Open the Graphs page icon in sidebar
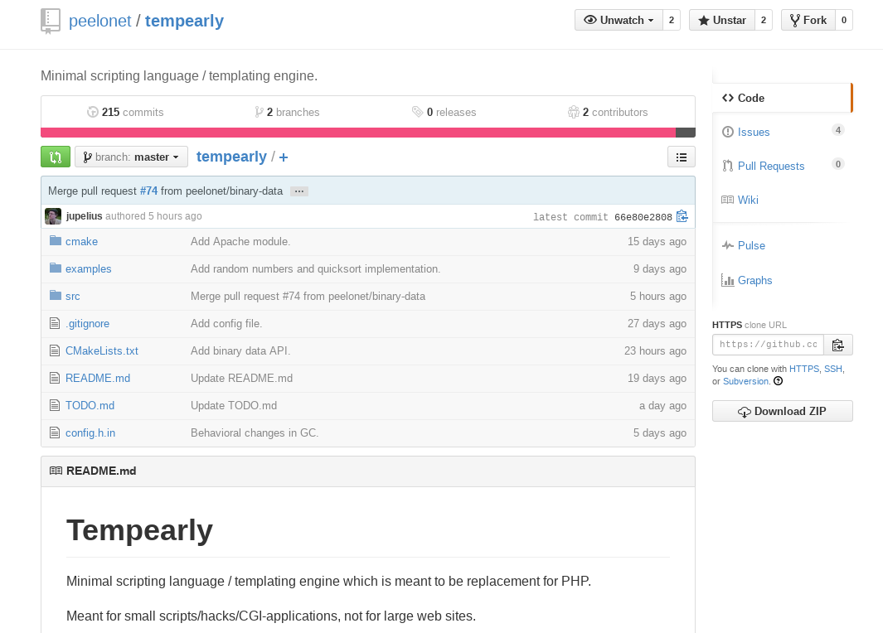883x633 pixels. click(728, 280)
